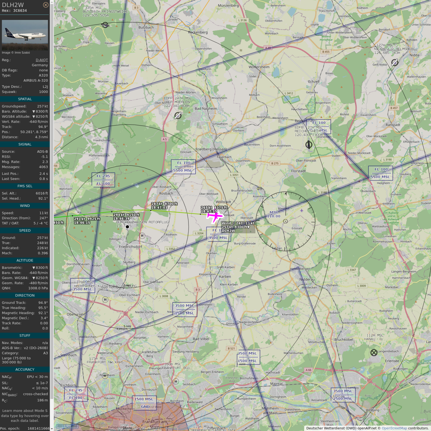
Task: Open the D-AIQT registration link
Action: (x=42, y=60)
